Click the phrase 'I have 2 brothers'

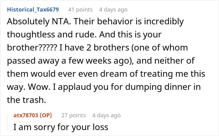[x=94, y=48]
